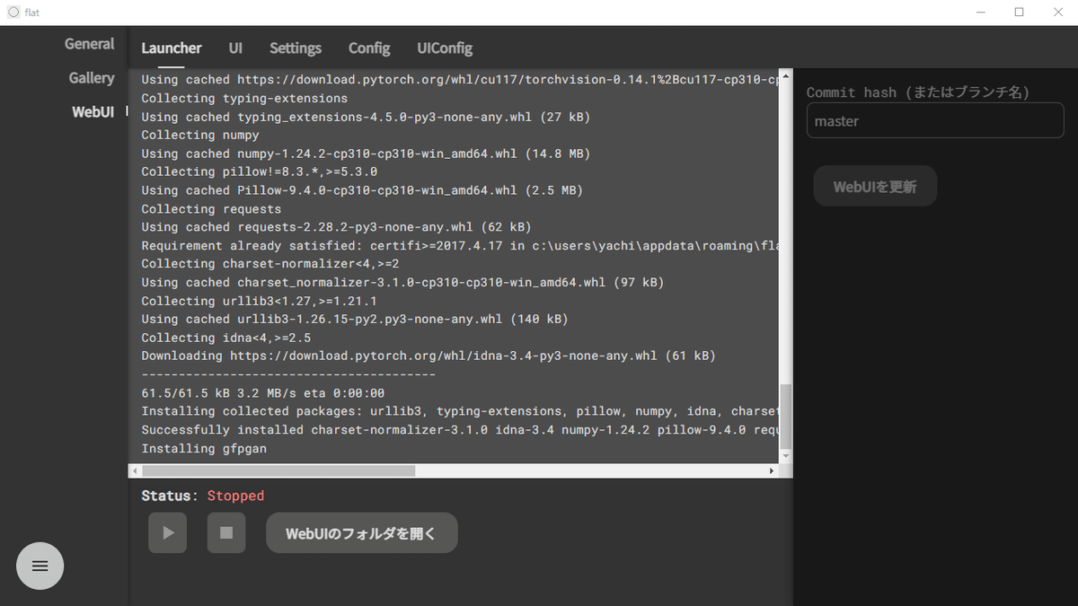Click the 'Collecting idna<4,>=2.5' log line
Image resolution: width=1078 pixels, height=606 pixels.
[225, 338]
